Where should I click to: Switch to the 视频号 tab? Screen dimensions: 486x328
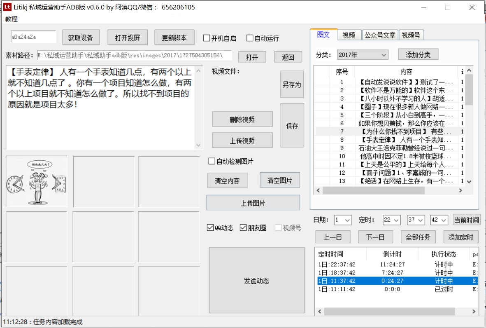(x=411, y=35)
